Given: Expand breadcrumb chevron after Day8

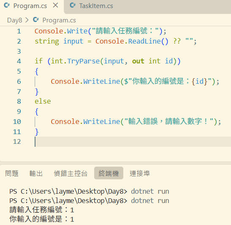Looking at the screenshot, I should pyautogui.click(x=27, y=20).
